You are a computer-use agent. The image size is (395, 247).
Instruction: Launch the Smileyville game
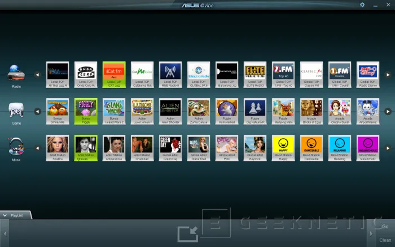tap(58, 112)
